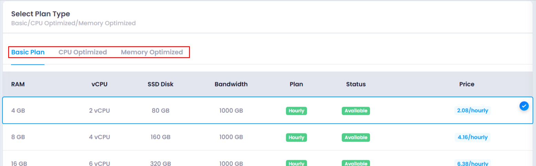Screen dimensions: 536x166
Task: Click the Status column header
Action: tap(356, 84)
